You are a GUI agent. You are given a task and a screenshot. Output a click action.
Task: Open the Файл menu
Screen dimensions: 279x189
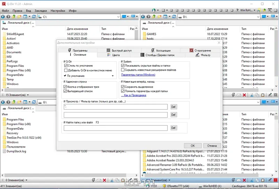coord(5,11)
